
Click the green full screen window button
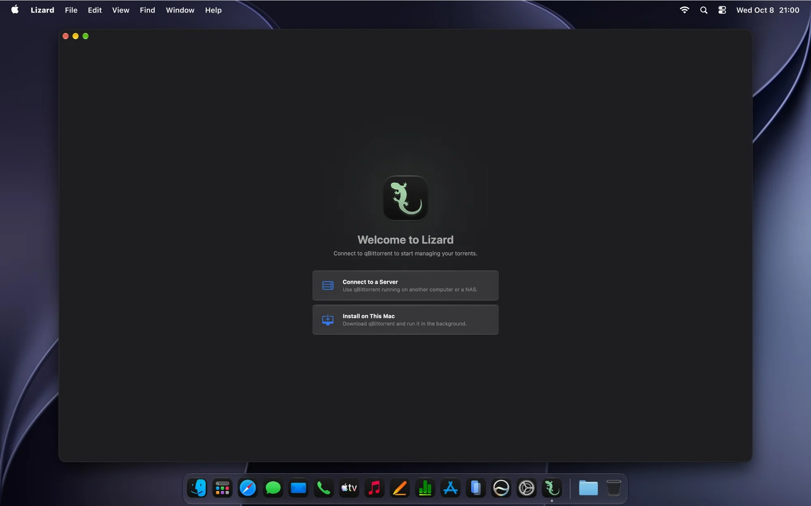tap(86, 36)
